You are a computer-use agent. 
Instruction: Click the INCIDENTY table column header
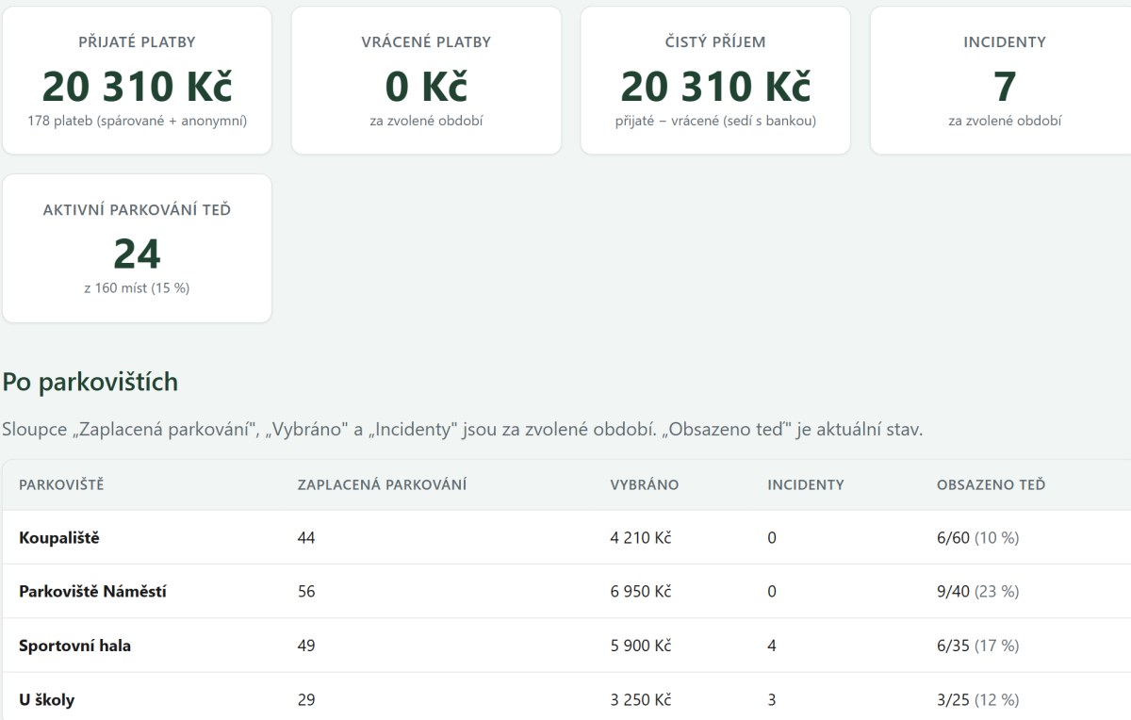coord(806,485)
